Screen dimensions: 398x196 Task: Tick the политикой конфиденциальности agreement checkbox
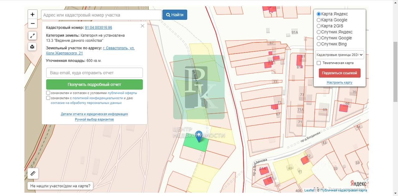click(48, 98)
